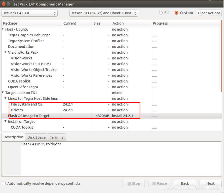Go Back to the previous step
The image size is (224, 193).
point(185,183)
